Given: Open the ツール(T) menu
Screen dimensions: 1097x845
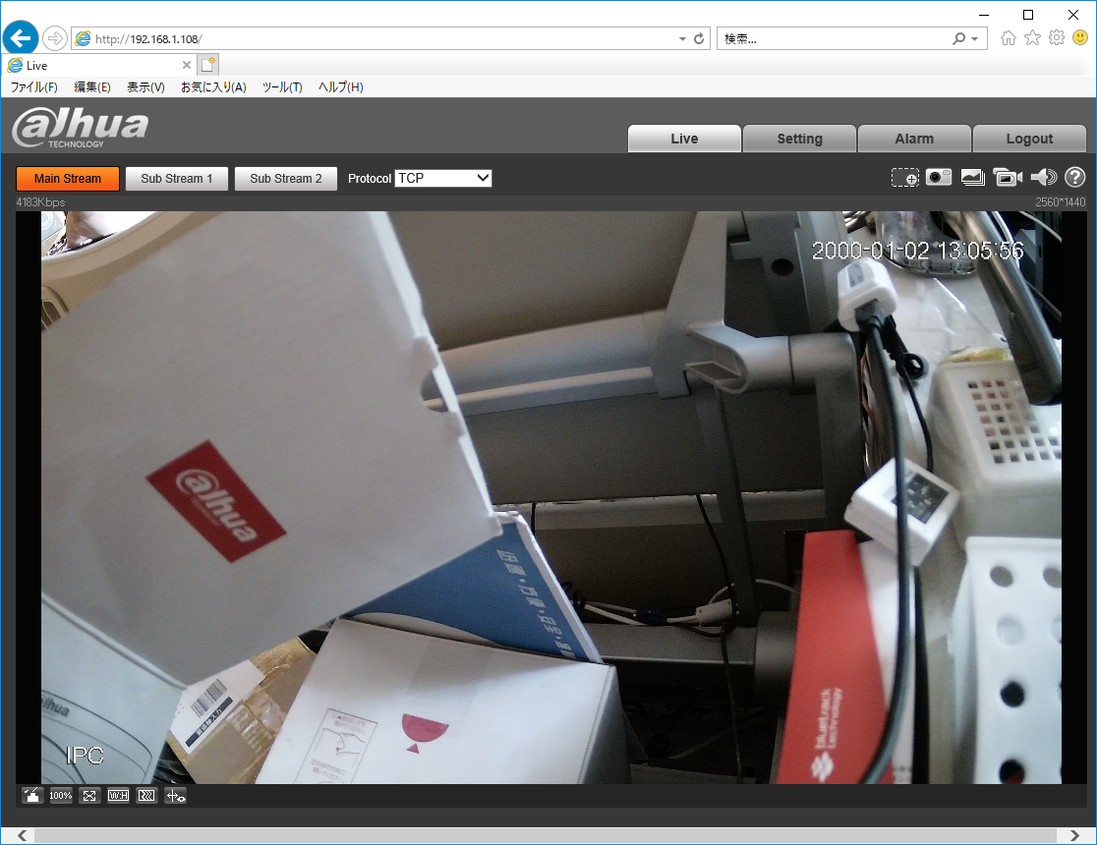Looking at the screenshot, I should click(282, 86).
